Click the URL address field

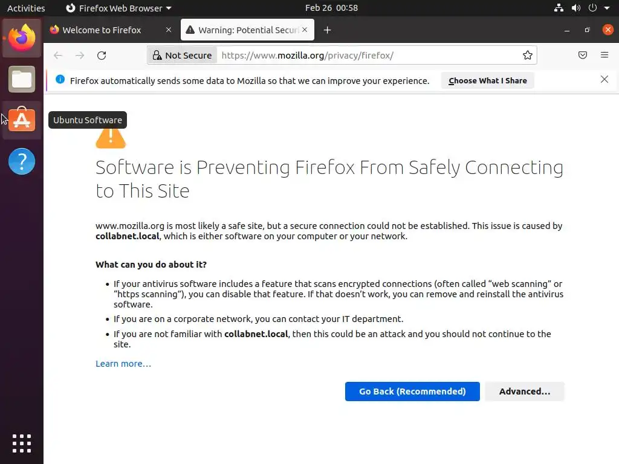pyautogui.click(x=363, y=56)
